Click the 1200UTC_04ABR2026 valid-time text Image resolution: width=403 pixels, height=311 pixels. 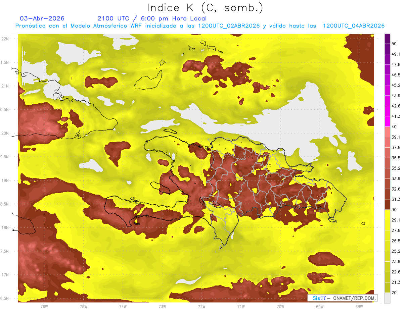pyautogui.click(x=353, y=26)
